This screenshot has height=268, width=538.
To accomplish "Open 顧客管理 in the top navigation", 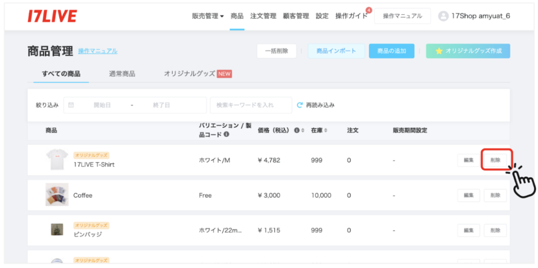I will 296,16.
